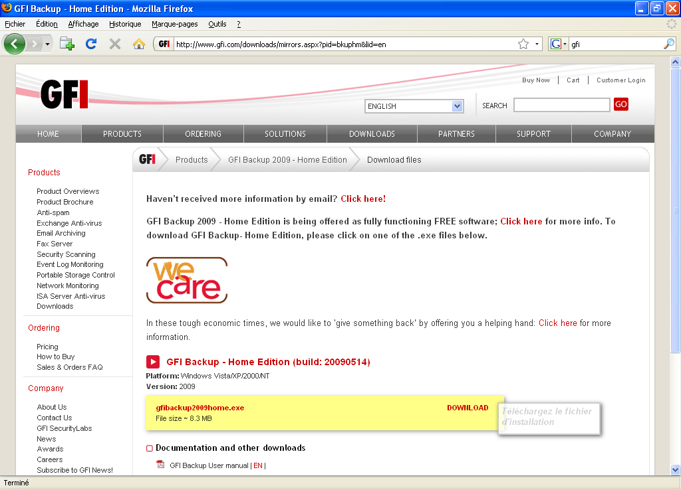Click the GFI logo in the page header
681x490 pixels.
[65, 94]
